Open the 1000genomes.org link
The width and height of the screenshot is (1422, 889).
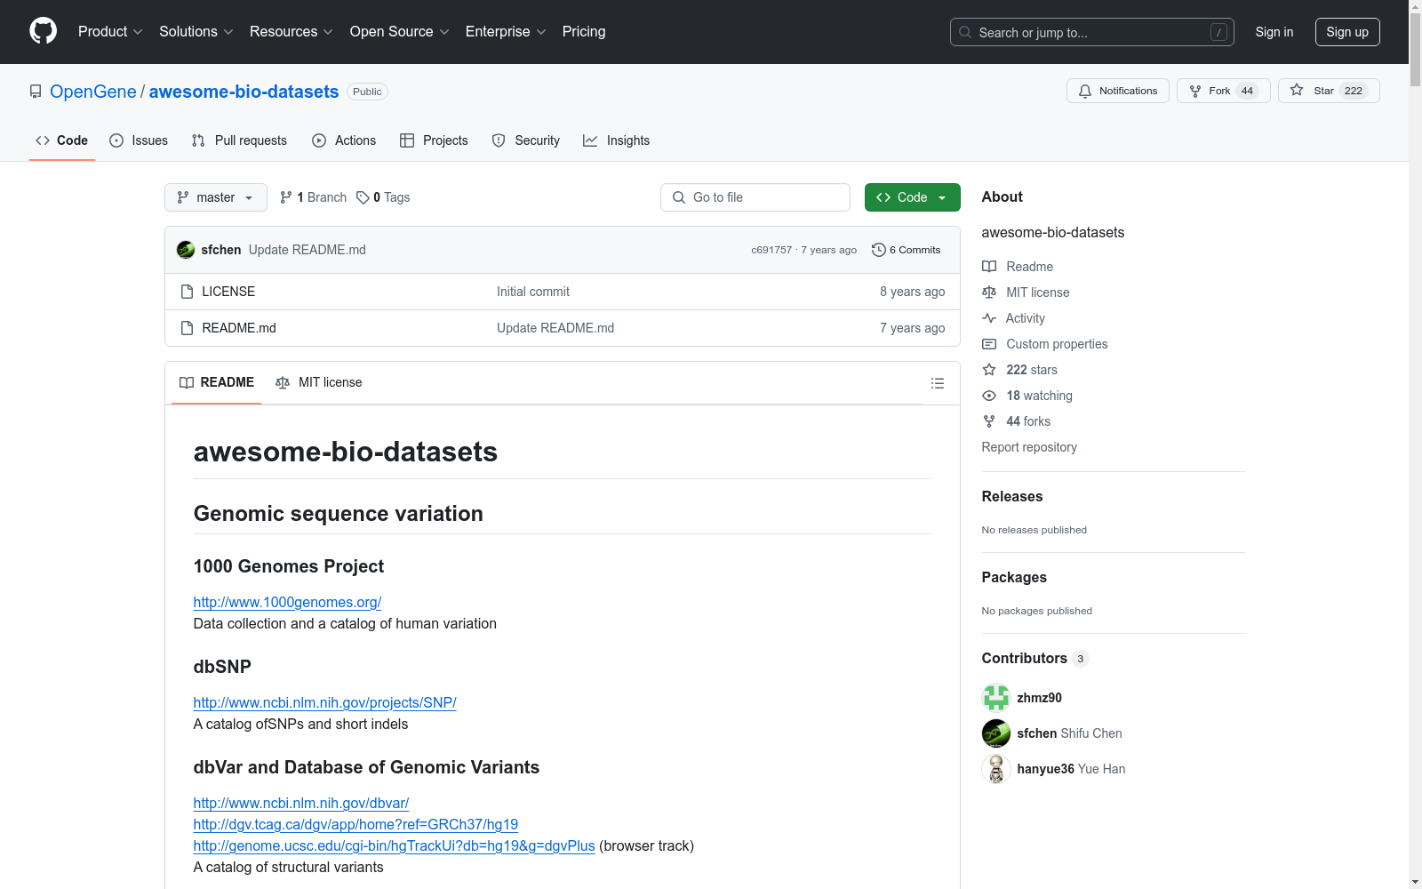point(287,602)
